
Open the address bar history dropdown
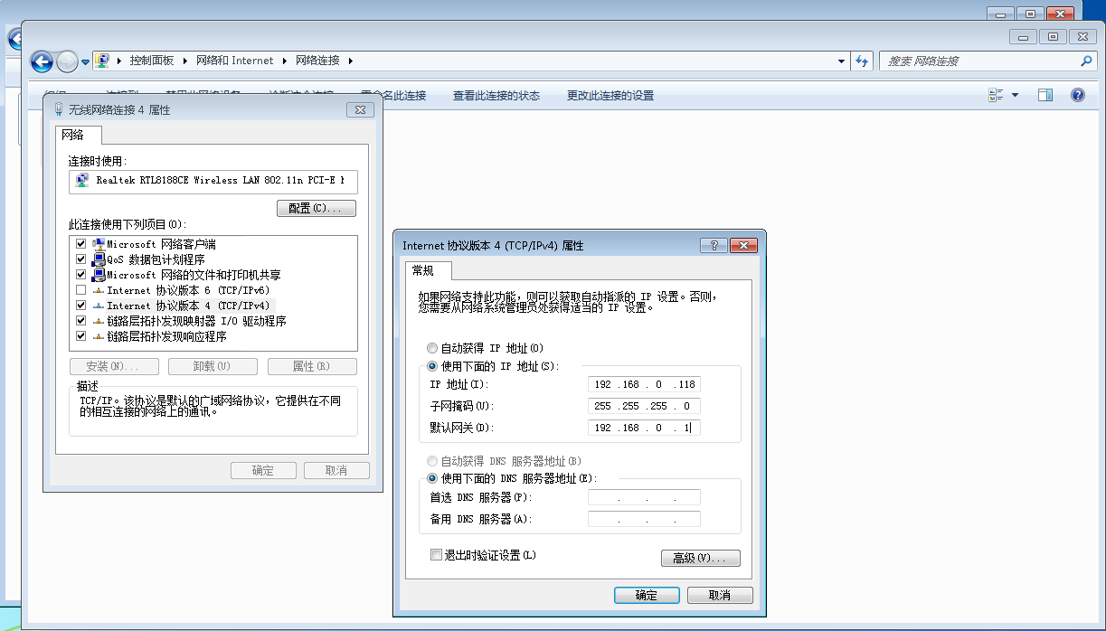point(842,61)
